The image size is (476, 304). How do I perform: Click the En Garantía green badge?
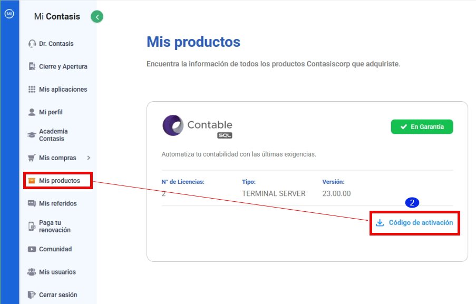(x=422, y=127)
